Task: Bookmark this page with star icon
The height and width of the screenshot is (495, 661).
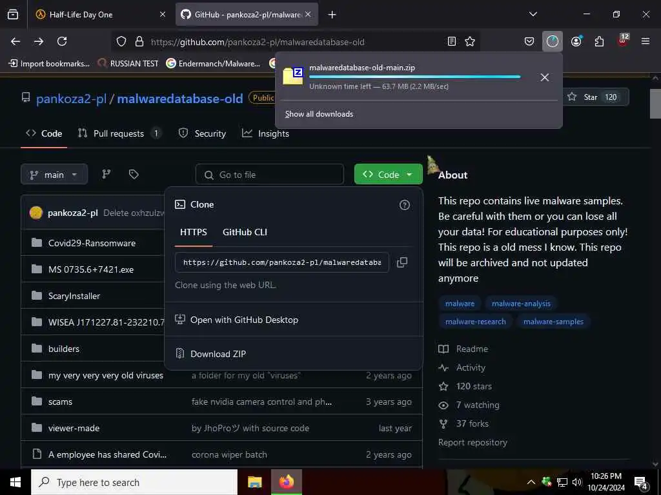Action: (470, 41)
